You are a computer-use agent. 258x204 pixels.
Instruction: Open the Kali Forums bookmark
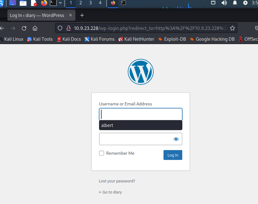point(99,39)
